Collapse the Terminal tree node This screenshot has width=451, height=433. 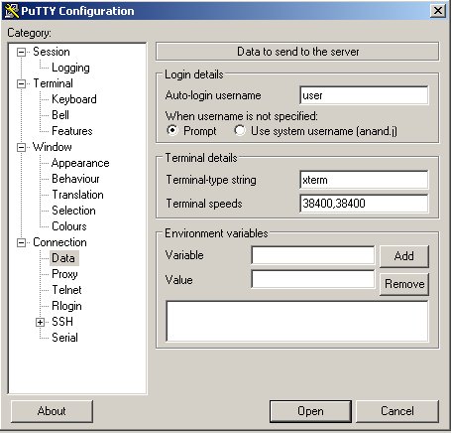(x=21, y=83)
